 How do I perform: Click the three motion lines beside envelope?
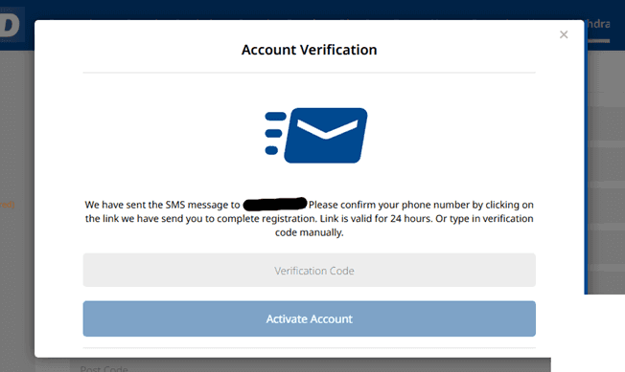coord(275,133)
